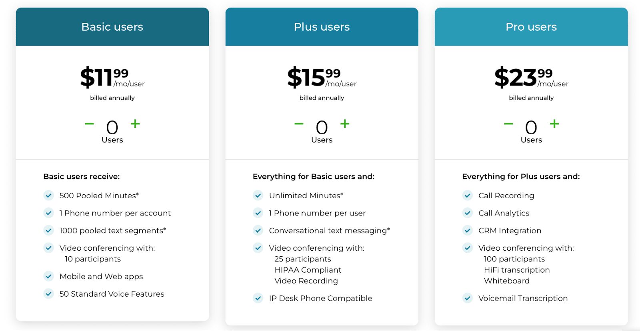Click the checkmark beside Mobile and Web apps
This screenshot has height=331, width=640.
pyautogui.click(x=48, y=276)
